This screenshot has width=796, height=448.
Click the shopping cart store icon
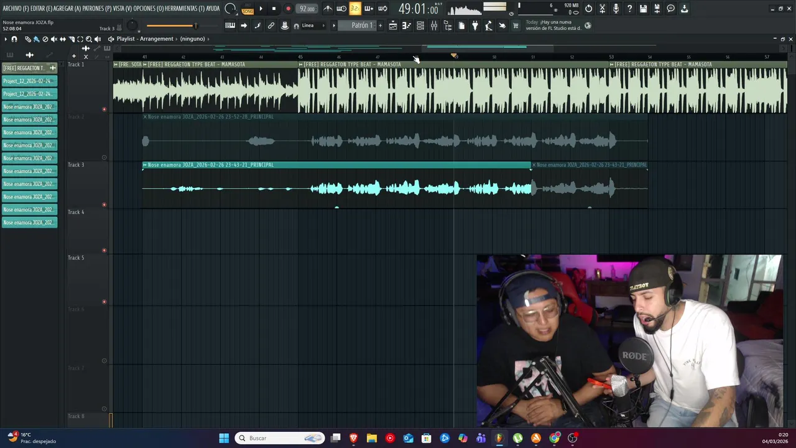(516, 26)
